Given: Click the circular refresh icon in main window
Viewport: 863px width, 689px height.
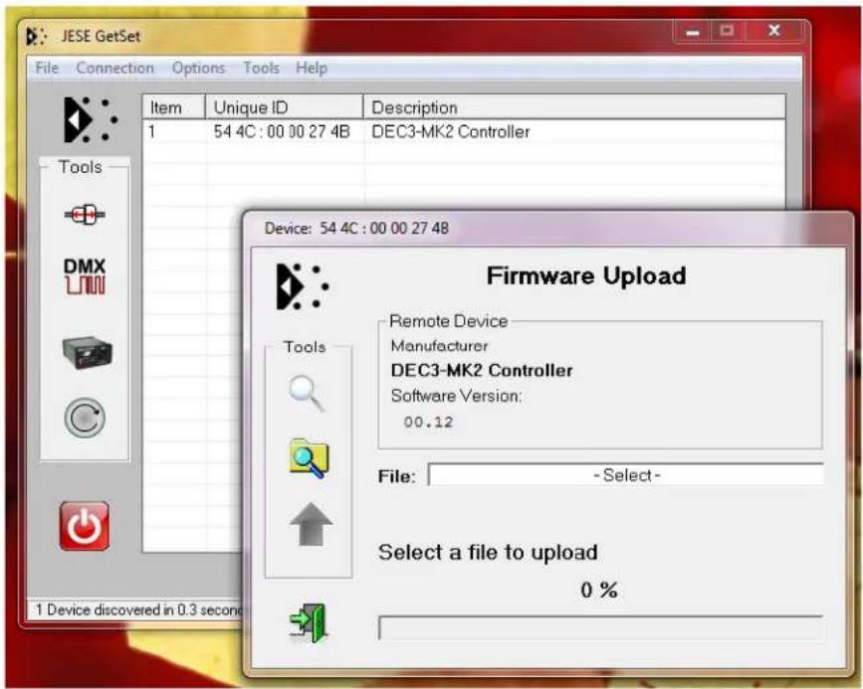Looking at the screenshot, I should point(85,418).
